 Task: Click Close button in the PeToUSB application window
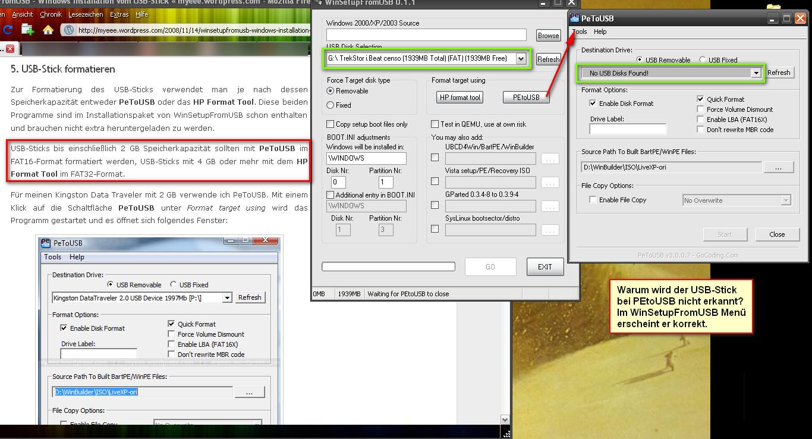click(777, 234)
